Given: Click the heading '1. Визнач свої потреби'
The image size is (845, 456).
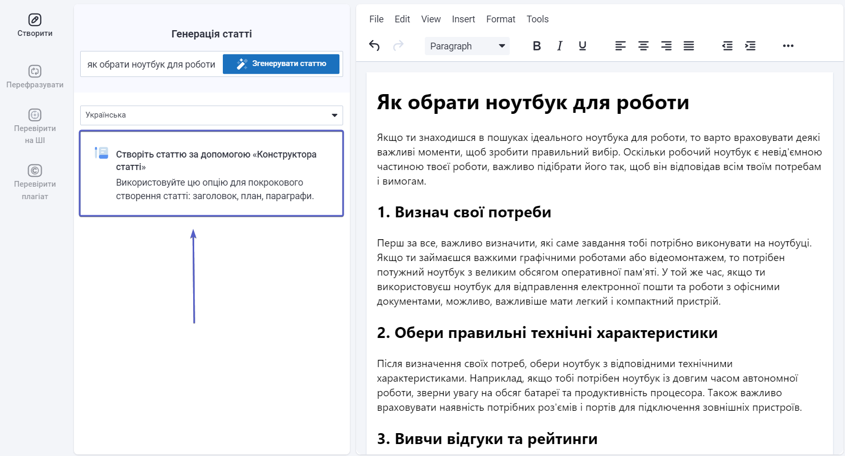Looking at the screenshot, I should [x=464, y=212].
